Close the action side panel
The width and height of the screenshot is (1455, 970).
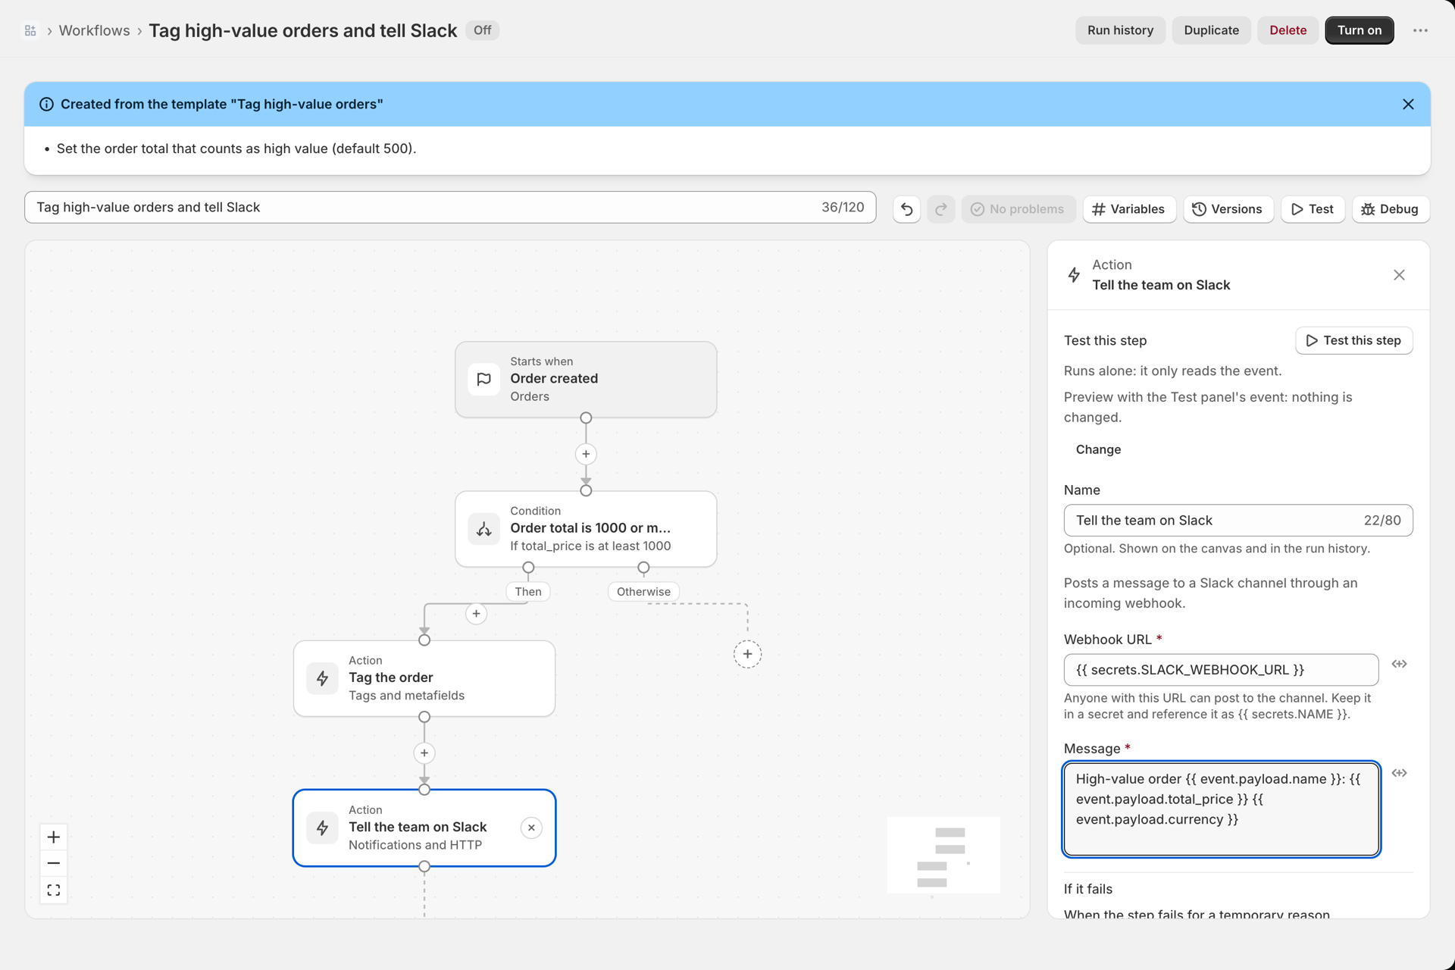[x=1399, y=275]
